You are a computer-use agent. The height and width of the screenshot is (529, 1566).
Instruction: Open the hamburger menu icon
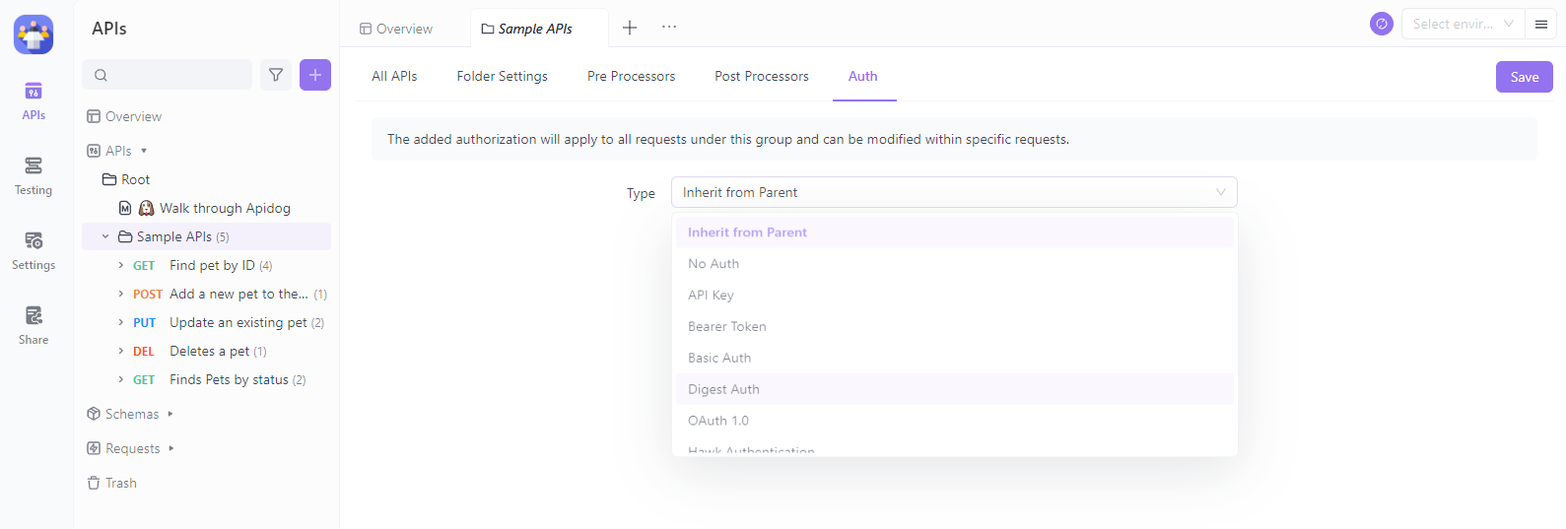coord(1541,25)
